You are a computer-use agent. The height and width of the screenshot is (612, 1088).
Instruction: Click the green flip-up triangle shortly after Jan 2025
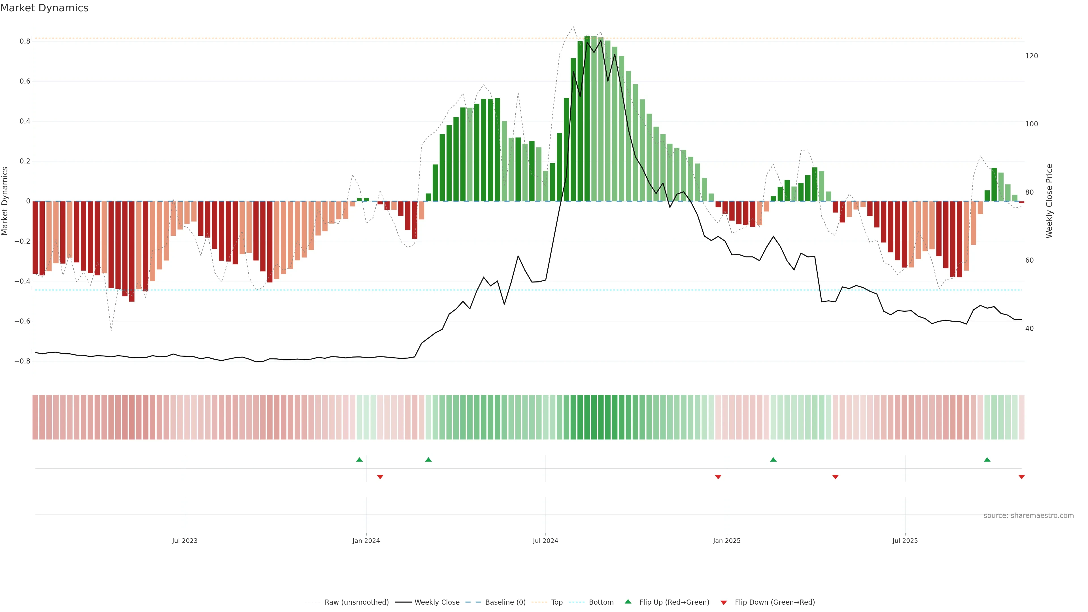[773, 460]
